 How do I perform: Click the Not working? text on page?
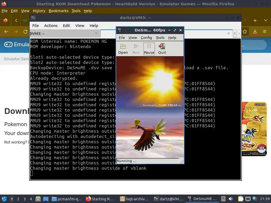16,142
